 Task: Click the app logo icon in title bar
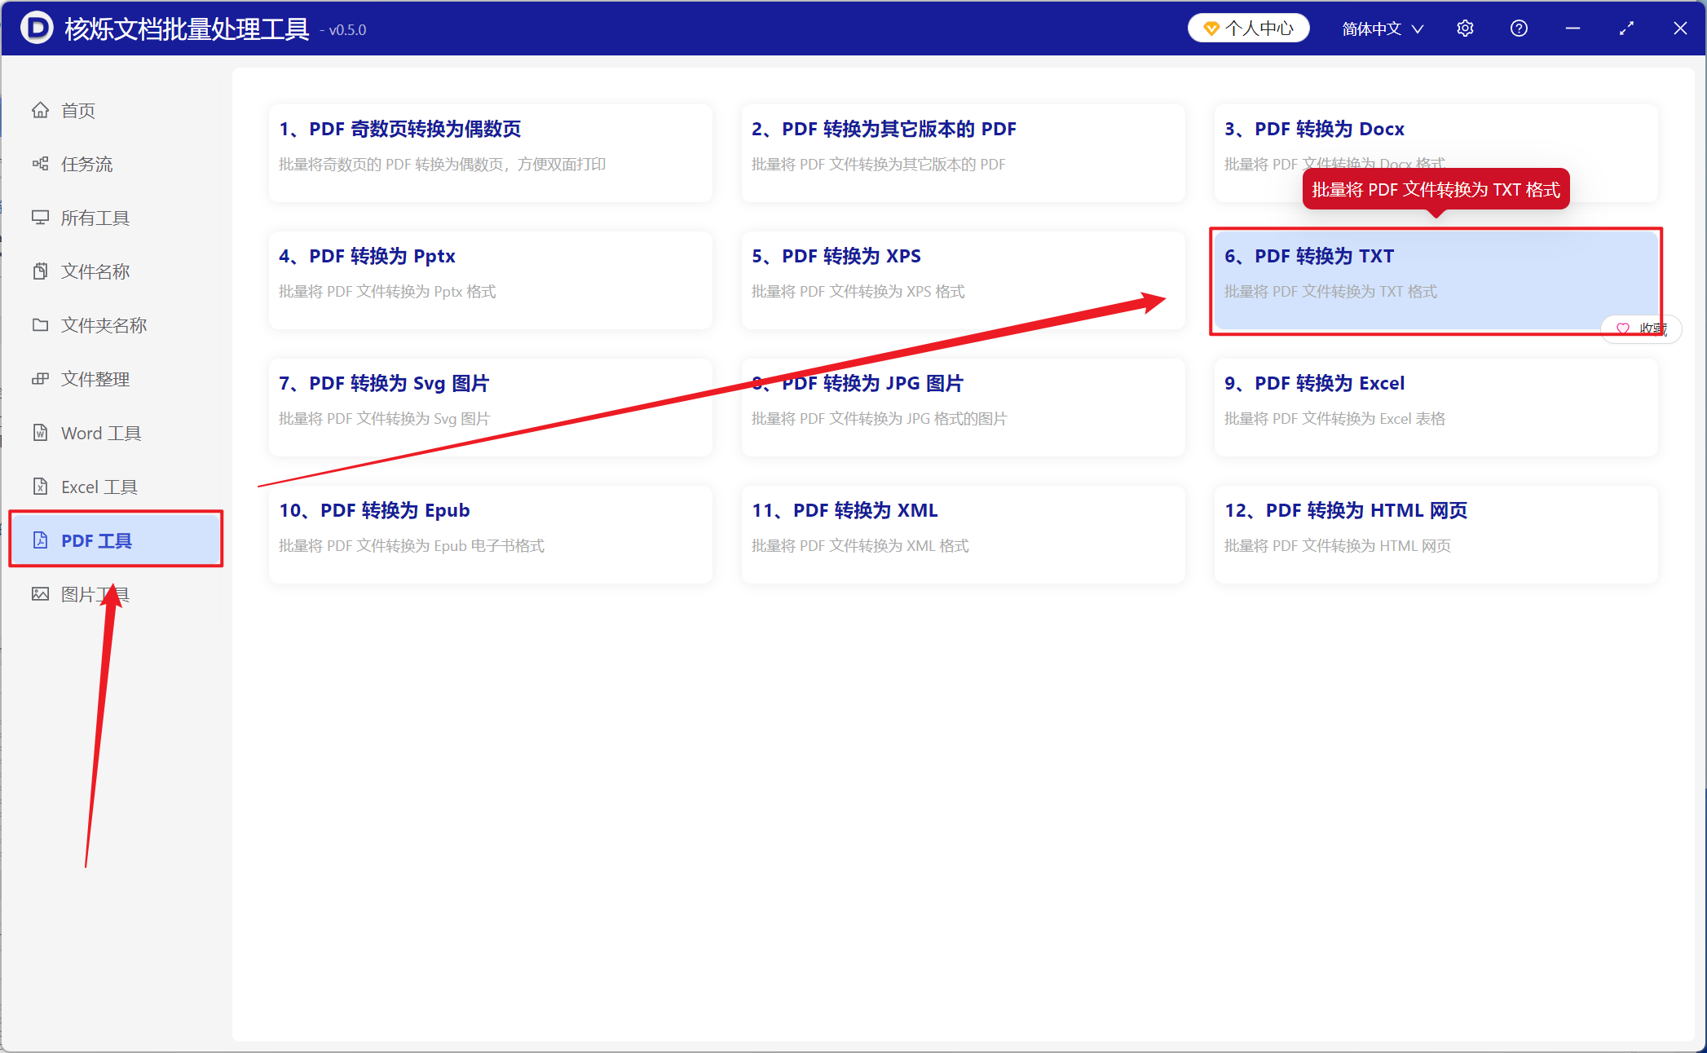(37, 29)
